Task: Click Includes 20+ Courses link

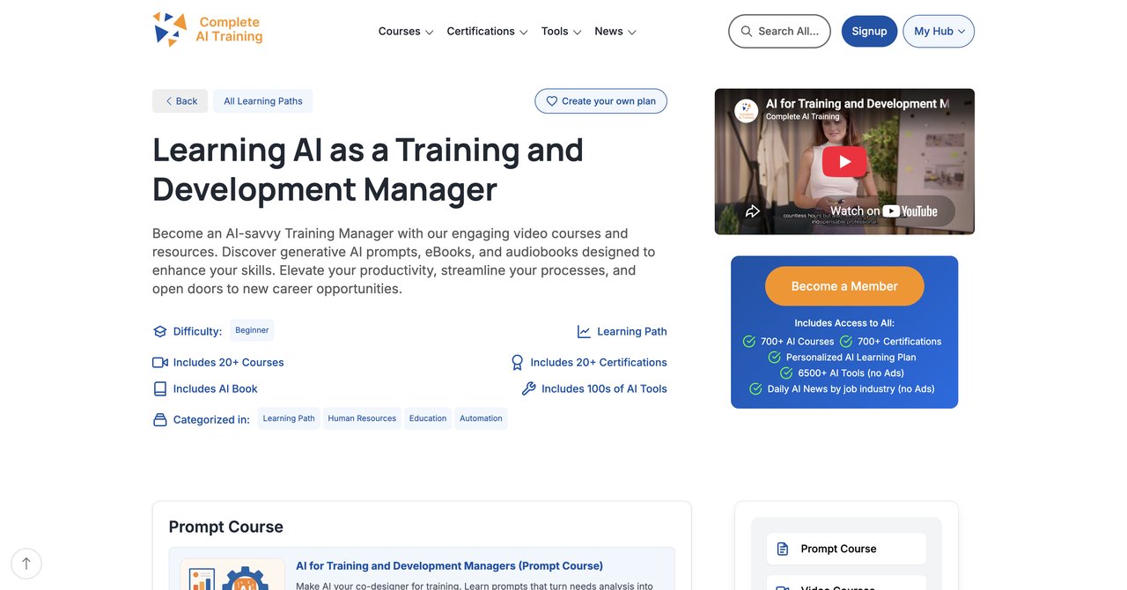Action: pyautogui.click(x=228, y=363)
